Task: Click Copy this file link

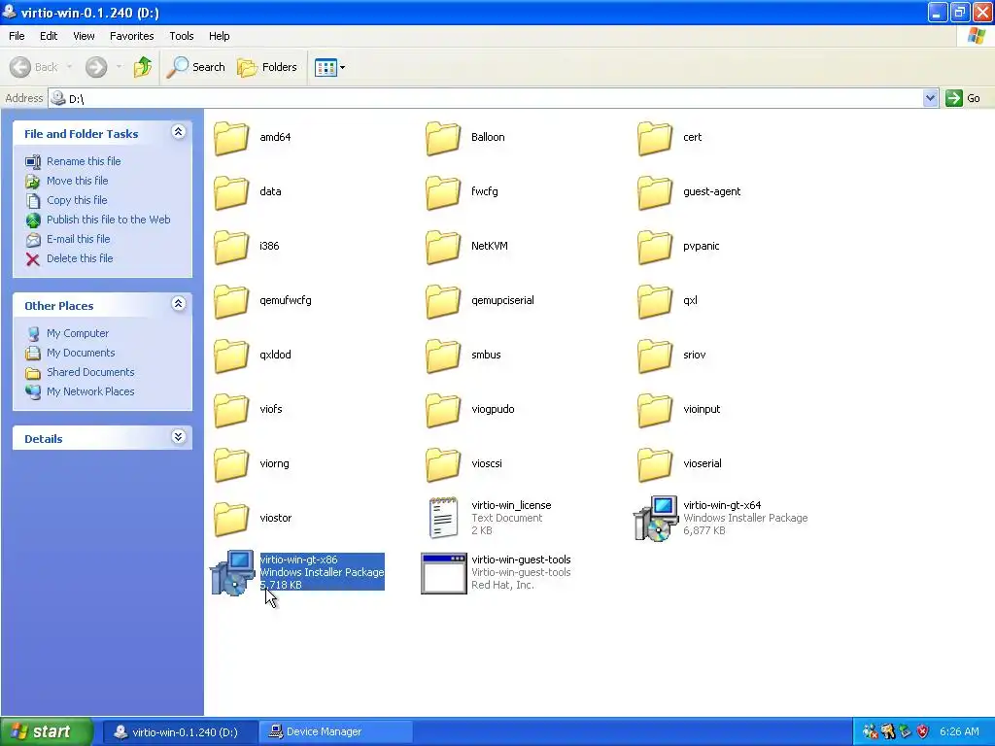Action: coord(77,200)
